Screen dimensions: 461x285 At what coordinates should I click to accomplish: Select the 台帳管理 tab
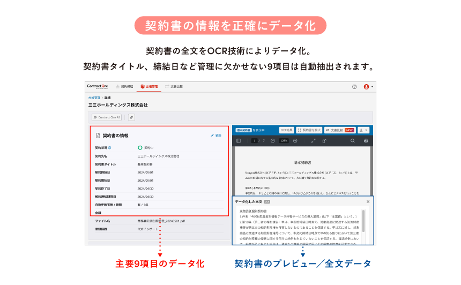(149, 87)
